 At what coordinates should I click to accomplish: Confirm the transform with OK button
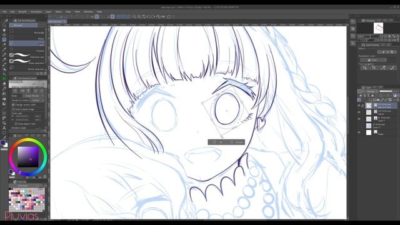(218, 142)
